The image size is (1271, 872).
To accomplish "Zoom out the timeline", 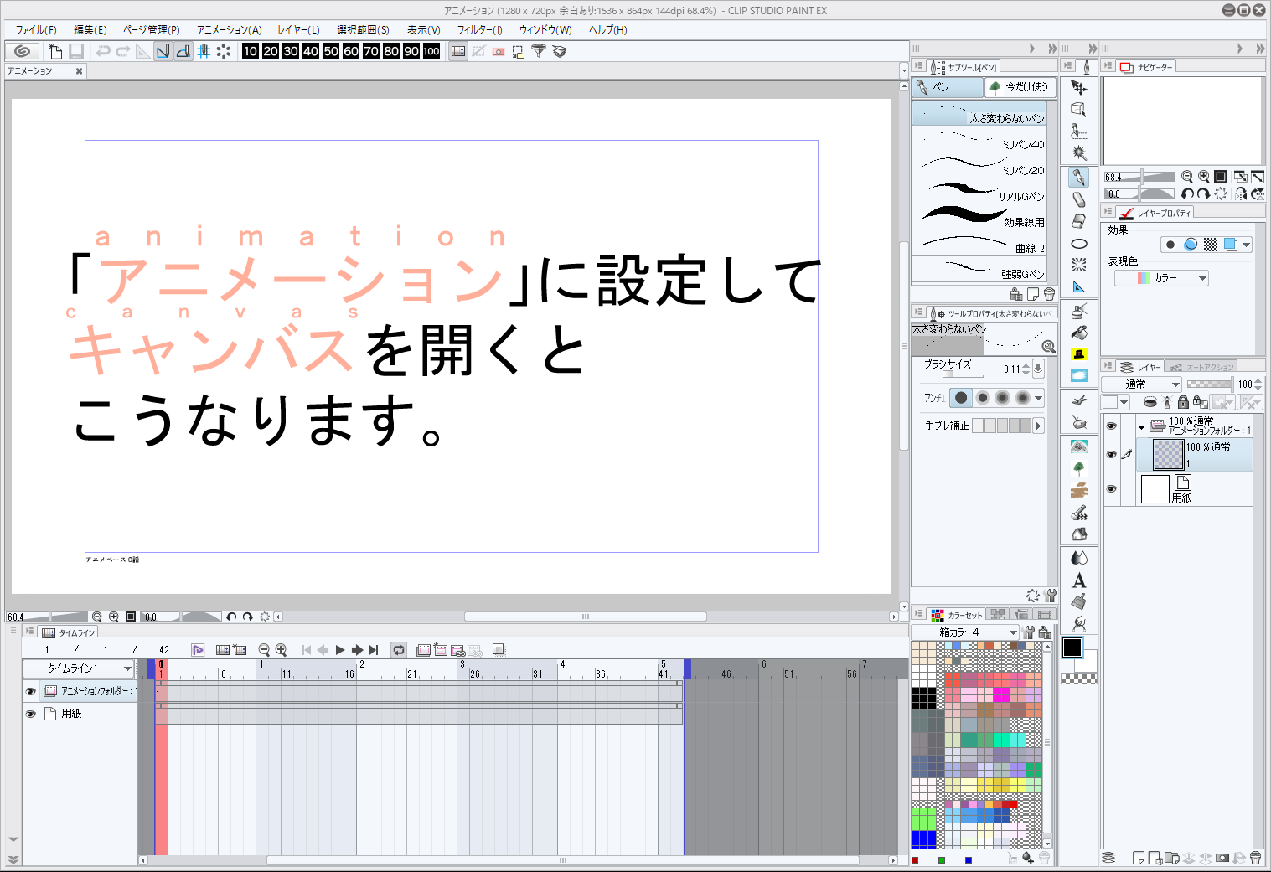I will tap(264, 650).
